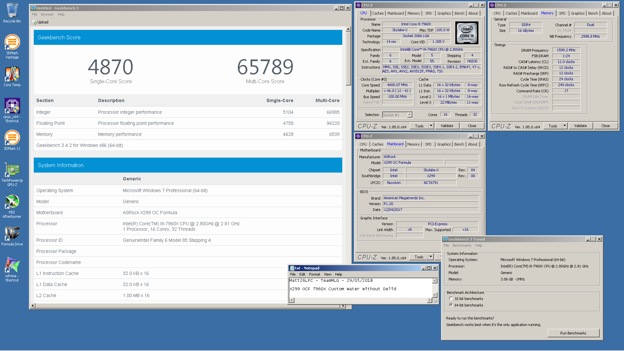The image size is (624, 351).
Task: Open Memory tab in CPU-Z Mainboard window
Action: coord(413,144)
